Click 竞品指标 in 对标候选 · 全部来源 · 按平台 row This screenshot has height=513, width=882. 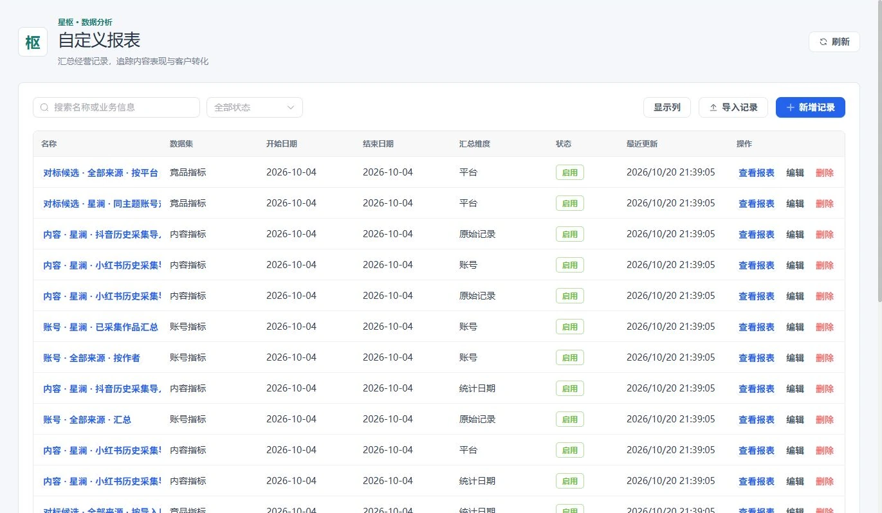[x=188, y=172]
